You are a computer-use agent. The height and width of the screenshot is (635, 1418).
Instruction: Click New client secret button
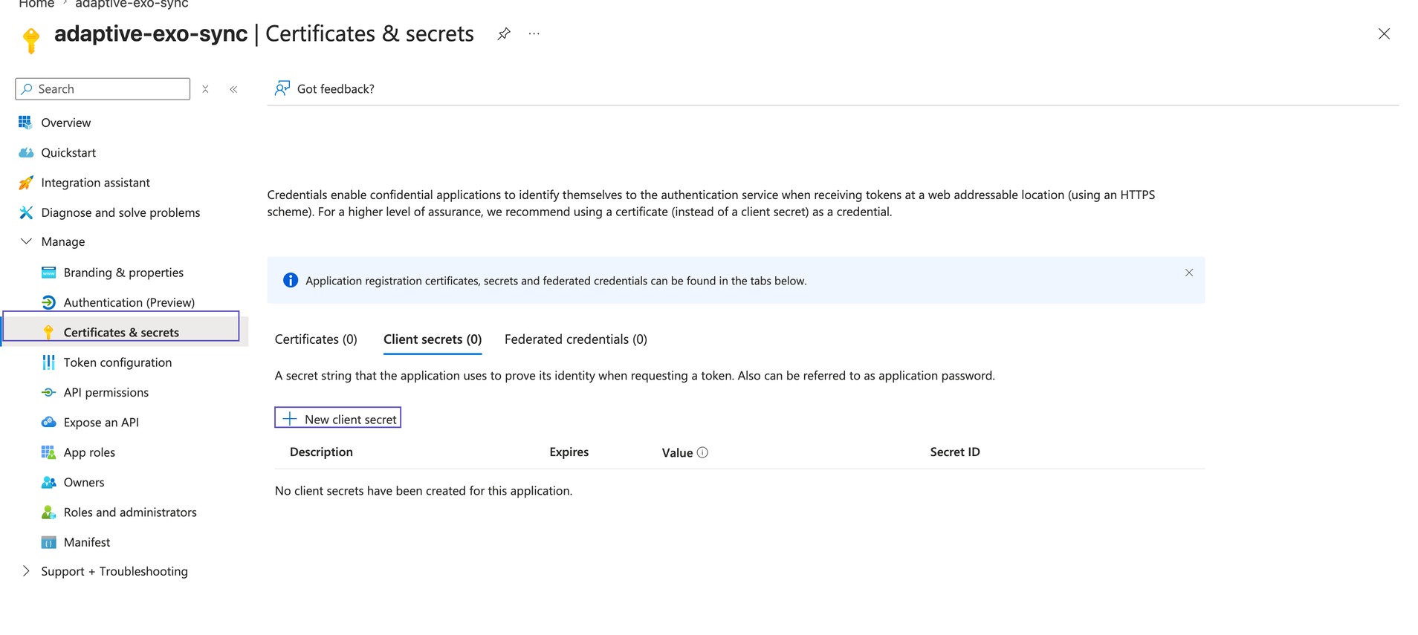coord(338,418)
